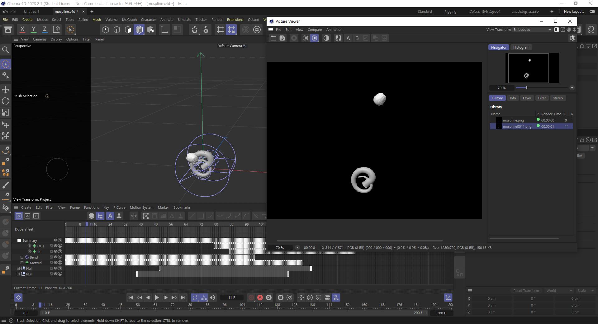Toggle visibility eye for Bend track

click(x=55, y=257)
